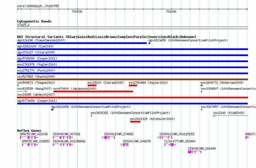This screenshot has width=256, height=168.
Task: Click the esv29120 (Conrad2009) label text
Action: tap(106, 83)
